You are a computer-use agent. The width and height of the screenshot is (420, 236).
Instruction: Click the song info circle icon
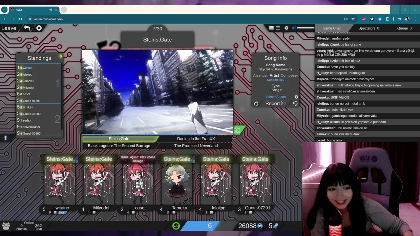coord(296,97)
